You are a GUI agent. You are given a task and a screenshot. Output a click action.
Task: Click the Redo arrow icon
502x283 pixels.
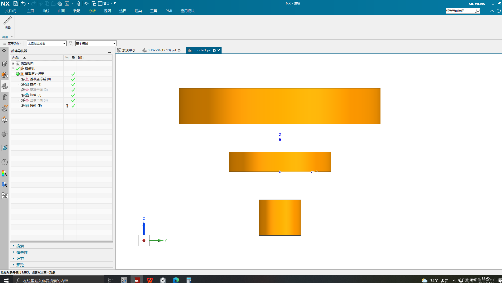[x=33, y=3]
